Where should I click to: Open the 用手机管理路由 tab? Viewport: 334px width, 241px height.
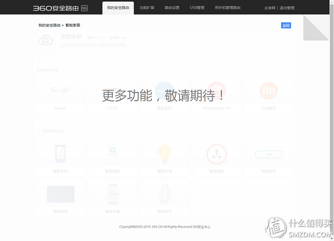point(228,8)
